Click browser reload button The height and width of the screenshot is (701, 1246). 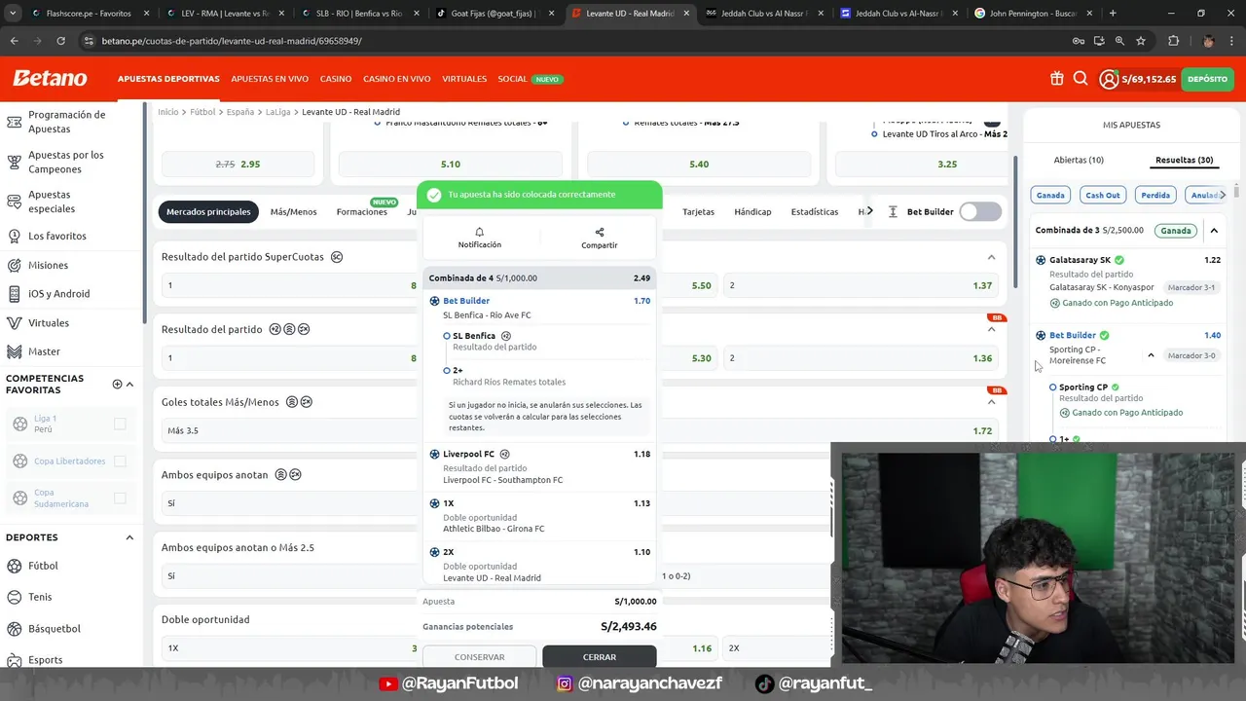click(x=60, y=41)
